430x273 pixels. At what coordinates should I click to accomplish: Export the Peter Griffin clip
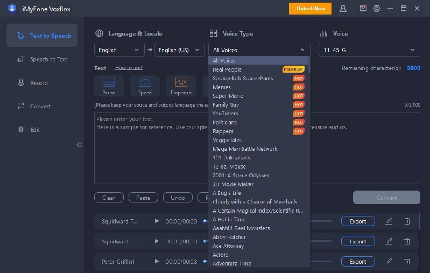tap(358, 262)
